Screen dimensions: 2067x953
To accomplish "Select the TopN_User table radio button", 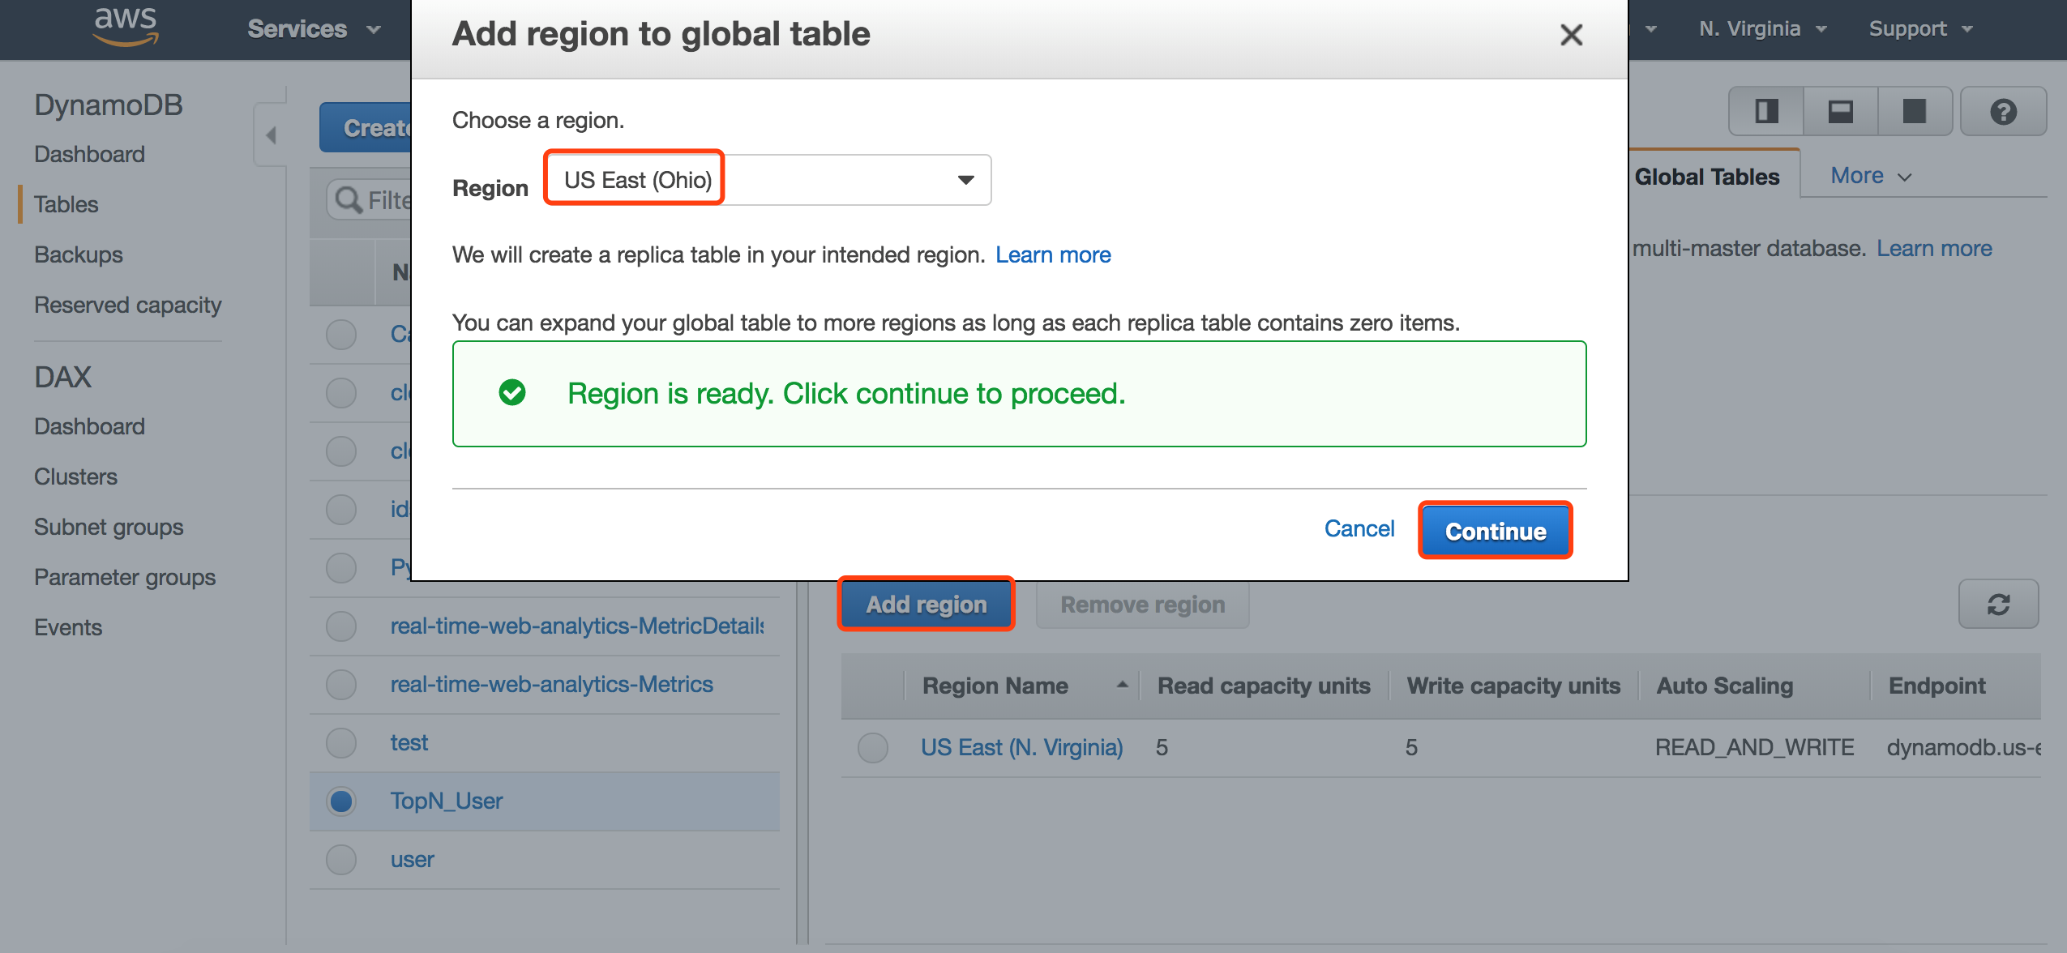I will [x=341, y=801].
